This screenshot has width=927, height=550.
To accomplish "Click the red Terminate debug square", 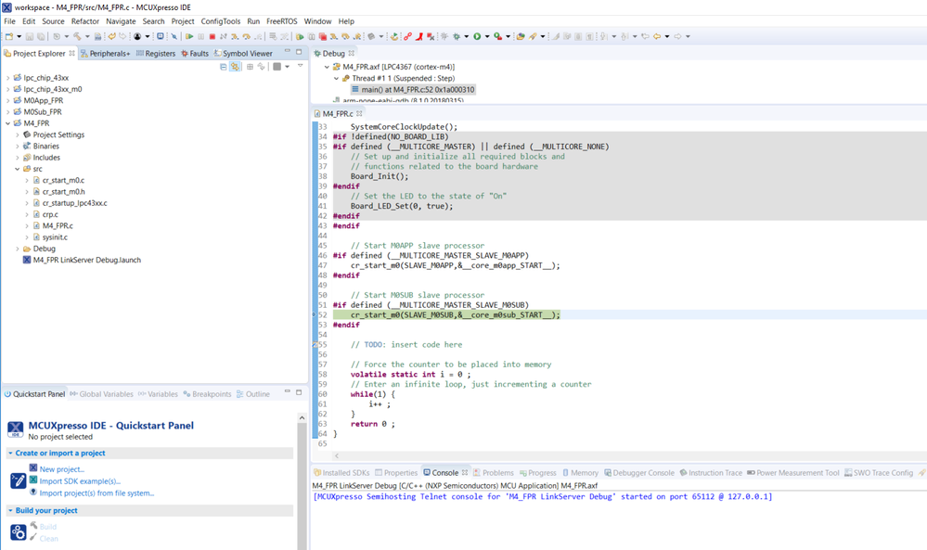I will coord(212,36).
